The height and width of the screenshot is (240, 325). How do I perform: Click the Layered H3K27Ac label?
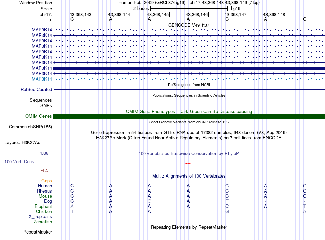[x=22, y=143]
